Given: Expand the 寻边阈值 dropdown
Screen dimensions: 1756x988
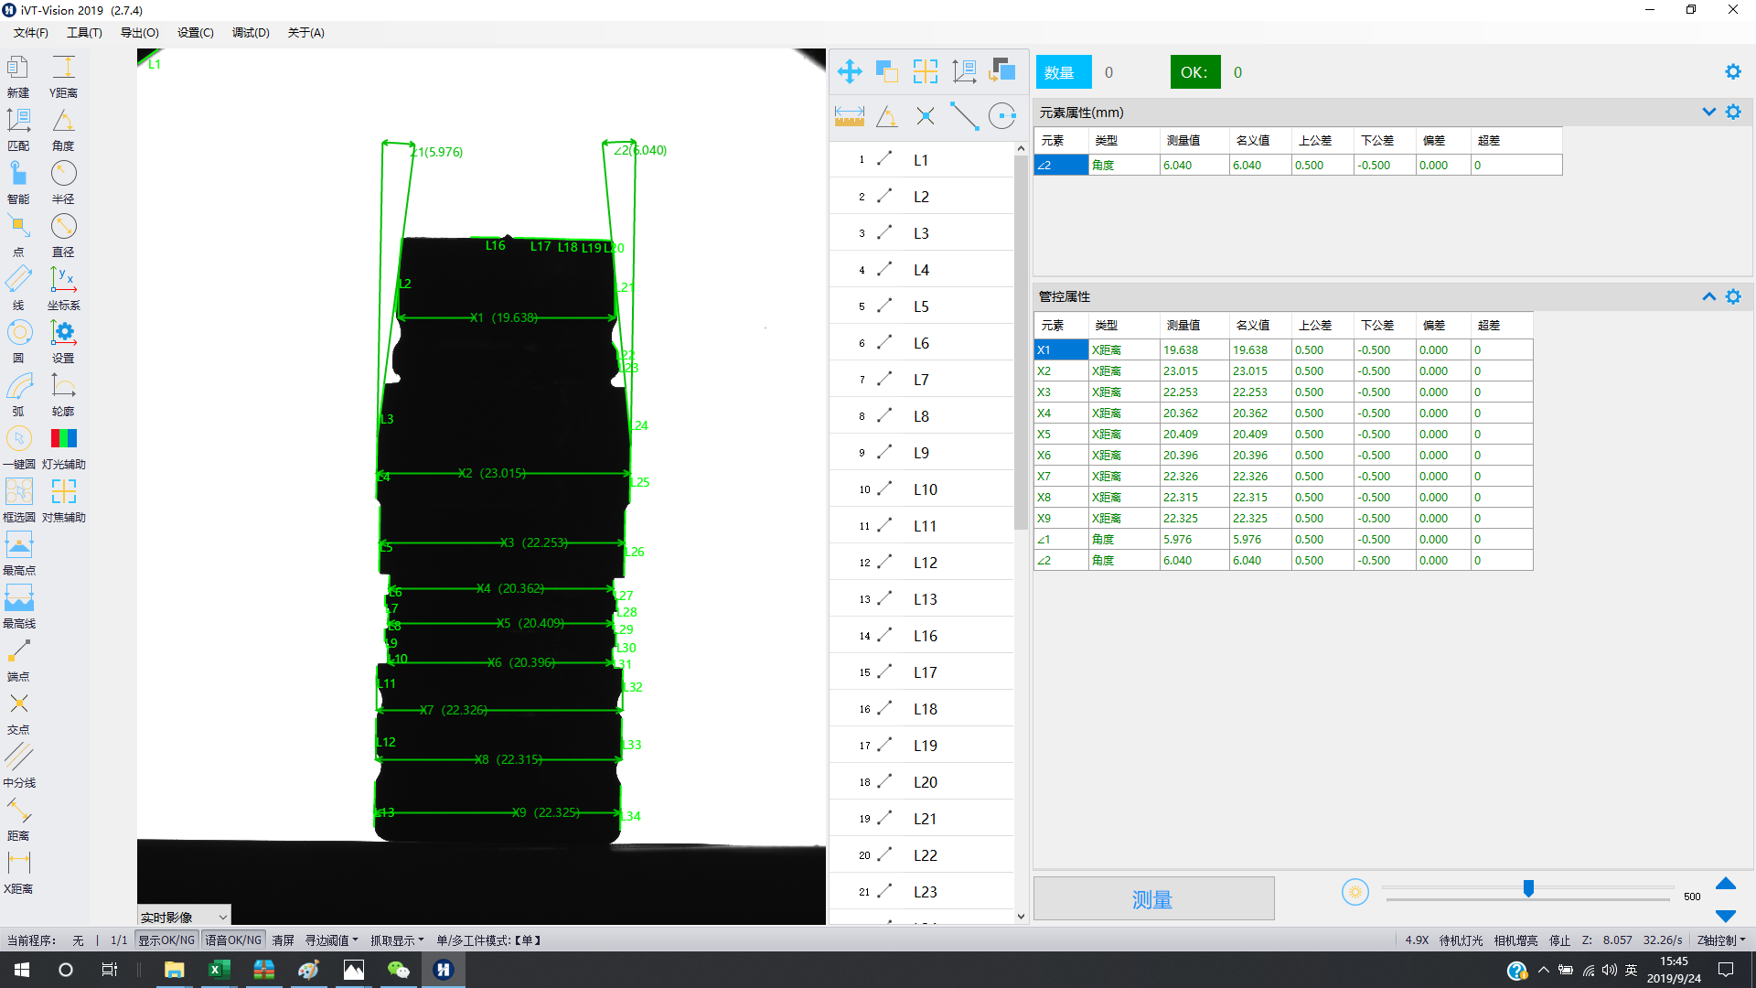Looking at the screenshot, I should click(x=331, y=940).
